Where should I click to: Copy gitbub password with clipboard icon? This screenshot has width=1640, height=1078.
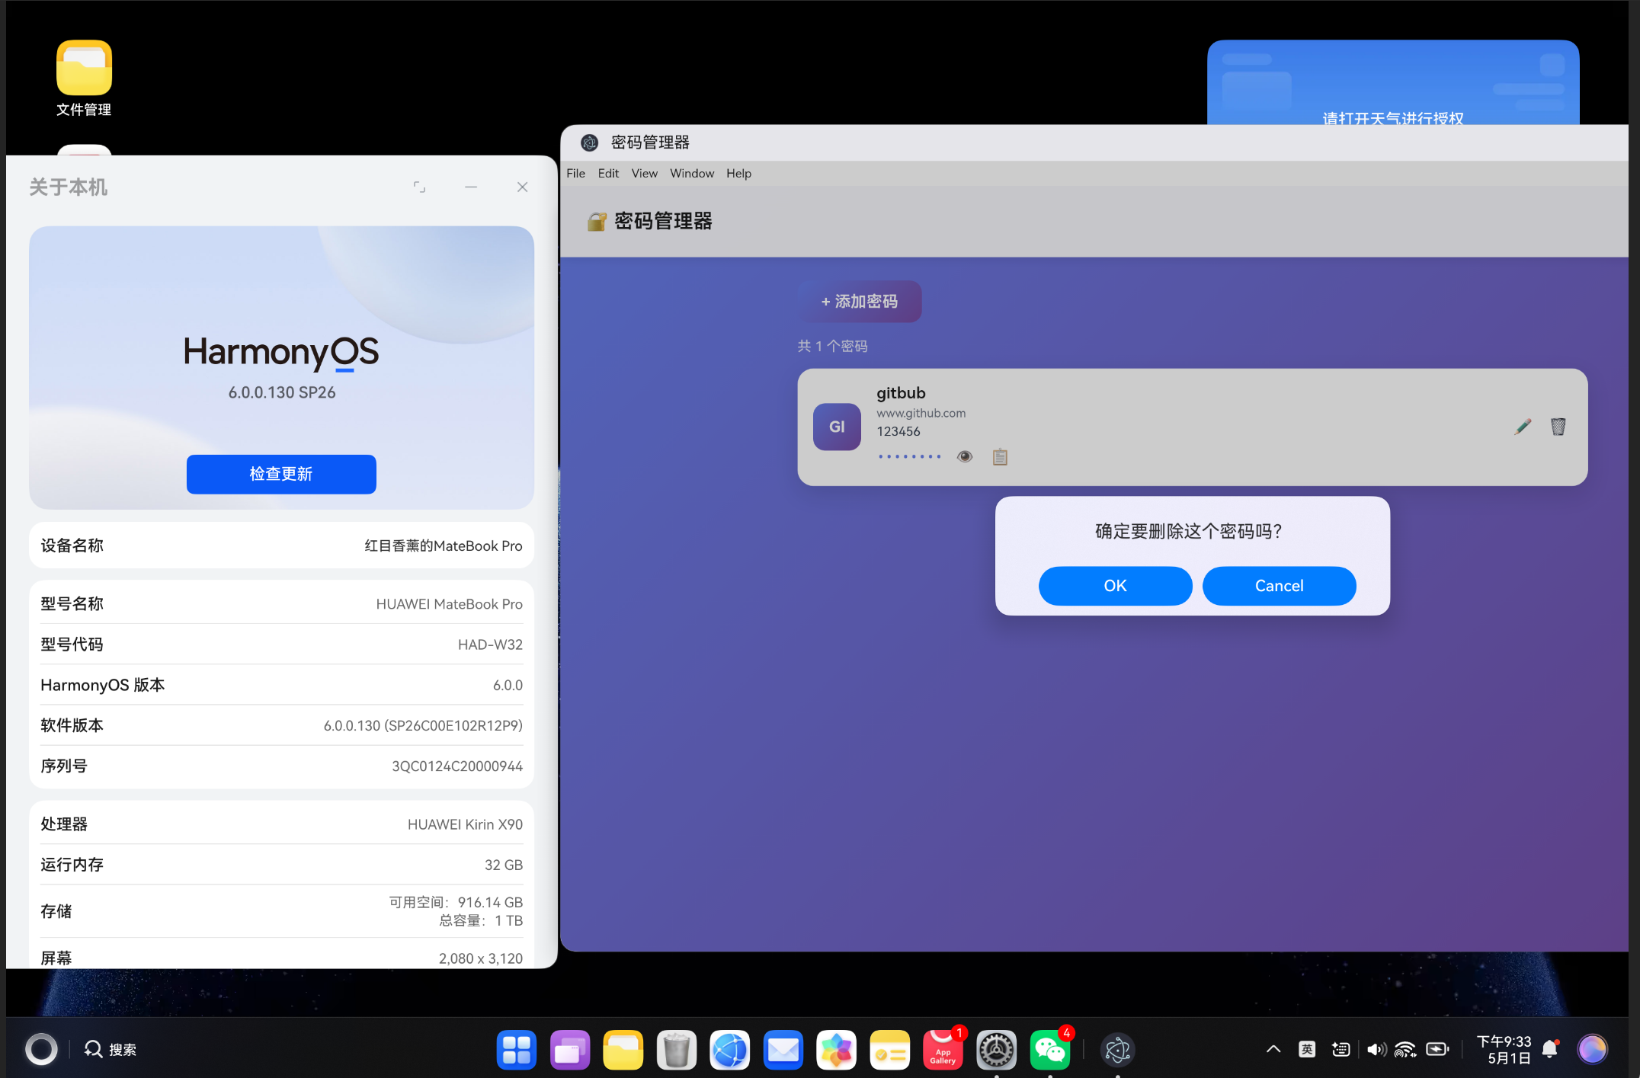pos(1000,456)
